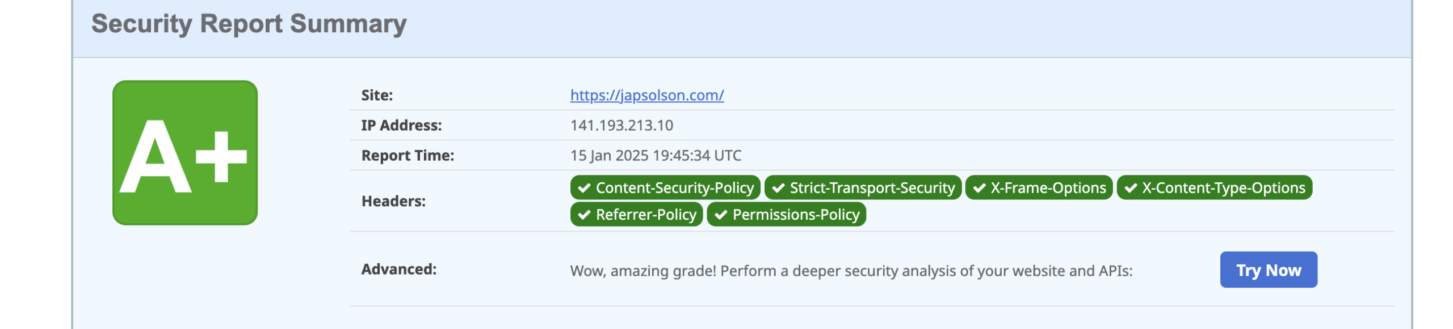Select the Strict-Transport-Security header badge text
1453x329 pixels.
click(x=872, y=188)
